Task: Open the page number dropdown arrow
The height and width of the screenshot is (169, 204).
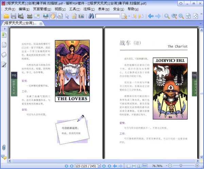Action: point(99,166)
